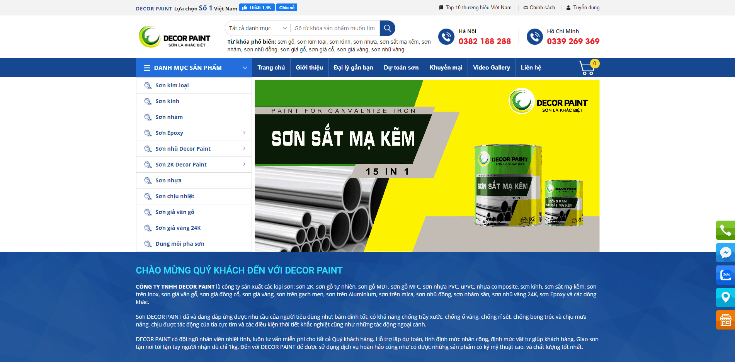Click the icon next to Sơn giả vân gỗ

click(148, 212)
